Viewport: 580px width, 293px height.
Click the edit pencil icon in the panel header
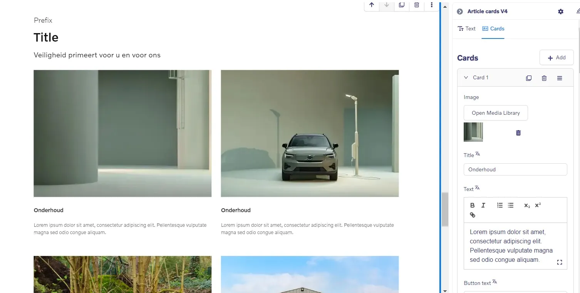click(x=578, y=11)
